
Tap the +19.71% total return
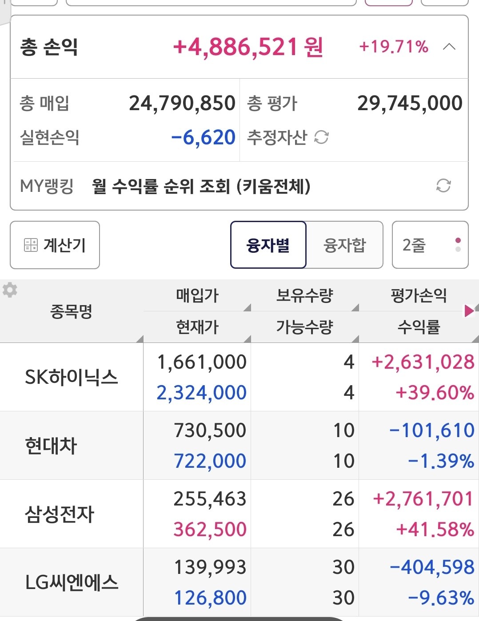click(394, 47)
